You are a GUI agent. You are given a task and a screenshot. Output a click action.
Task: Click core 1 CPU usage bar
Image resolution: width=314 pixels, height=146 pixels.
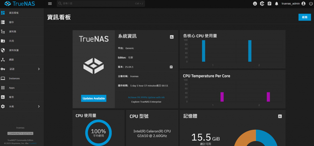tap(204, 51)
